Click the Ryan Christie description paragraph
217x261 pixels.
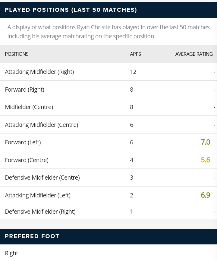108,32
